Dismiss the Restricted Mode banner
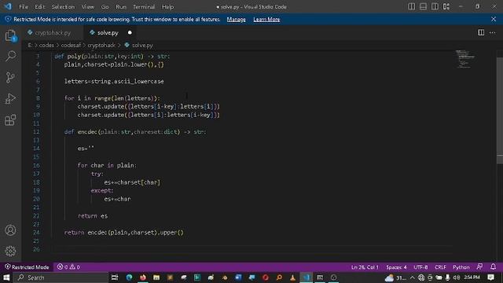 (494, 19)
